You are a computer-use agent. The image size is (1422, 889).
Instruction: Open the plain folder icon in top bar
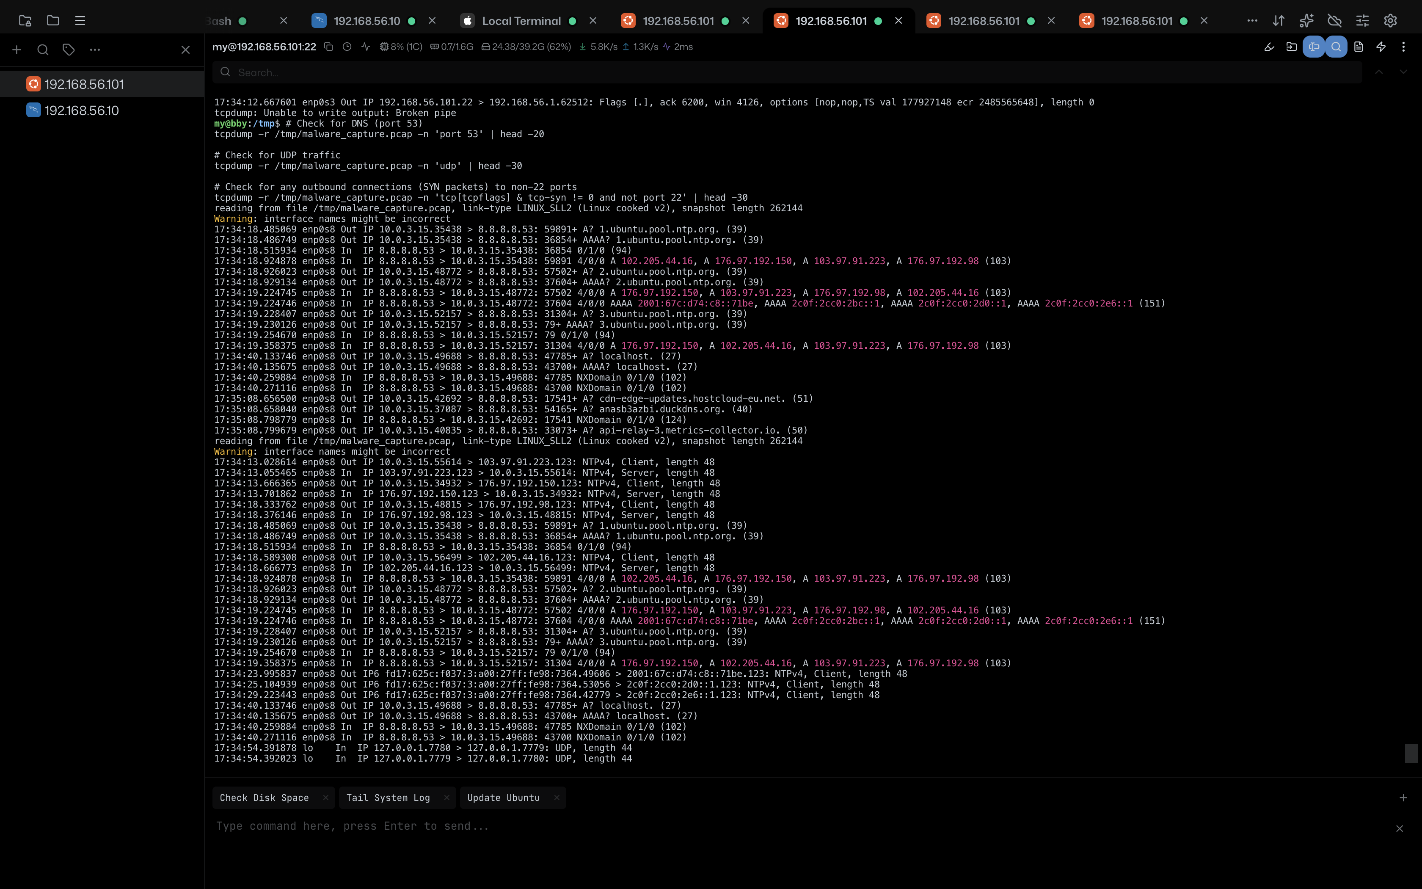(x=53, y=21)
